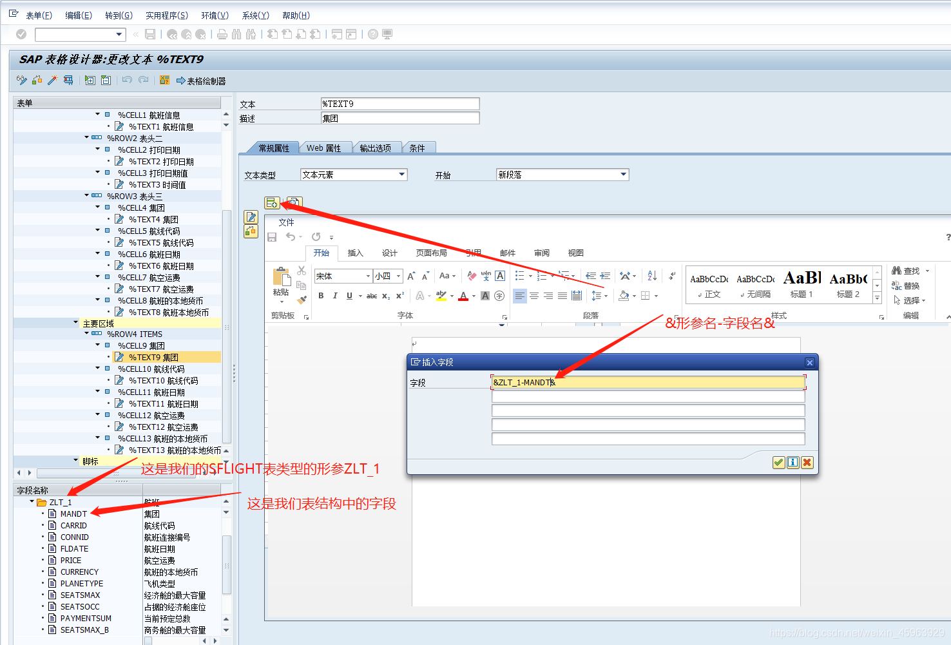Select the MANDT field in field list
The height and width of the screenshot is (645, 951).
tap(73, 514)
